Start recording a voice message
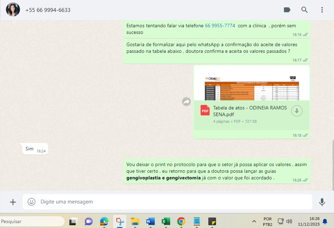Image resolution: width=334 pixels, height=228 pixels. click(x=322, y=202)
